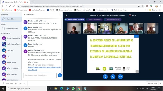
Task: Open the conference options menu at top right
Action: tap(160, 15)
